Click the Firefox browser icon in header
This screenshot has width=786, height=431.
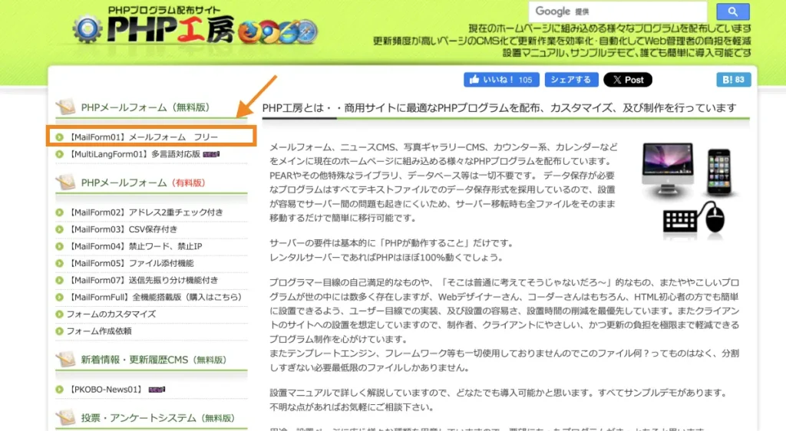click(x=249, y=33)
